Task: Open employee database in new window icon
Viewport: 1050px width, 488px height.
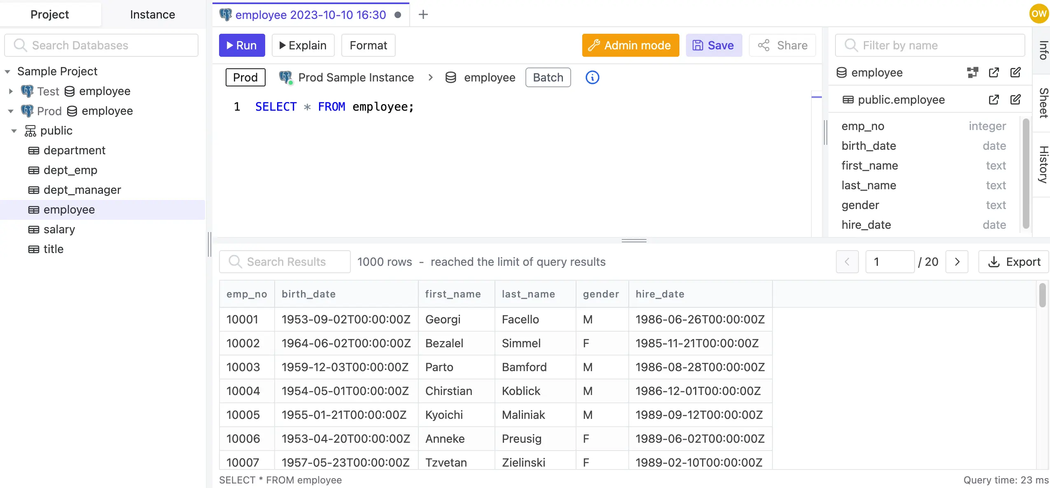Action: pos(994,72)
